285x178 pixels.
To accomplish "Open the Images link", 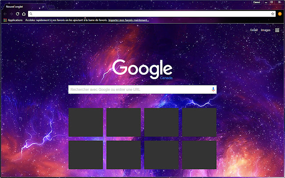I will [265, 30].
